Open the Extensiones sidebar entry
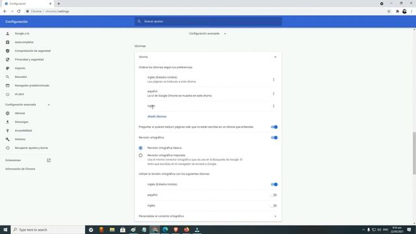Screen dimensions: 416x234 point(13,161)
